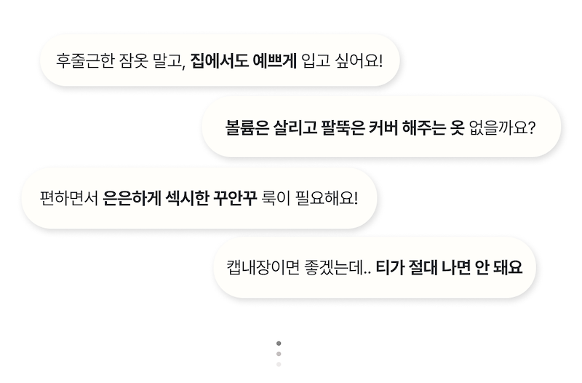Screen dimensions: 582x383
Task: Click the first (darkest) pagination dot
Action: click(279, 344)
